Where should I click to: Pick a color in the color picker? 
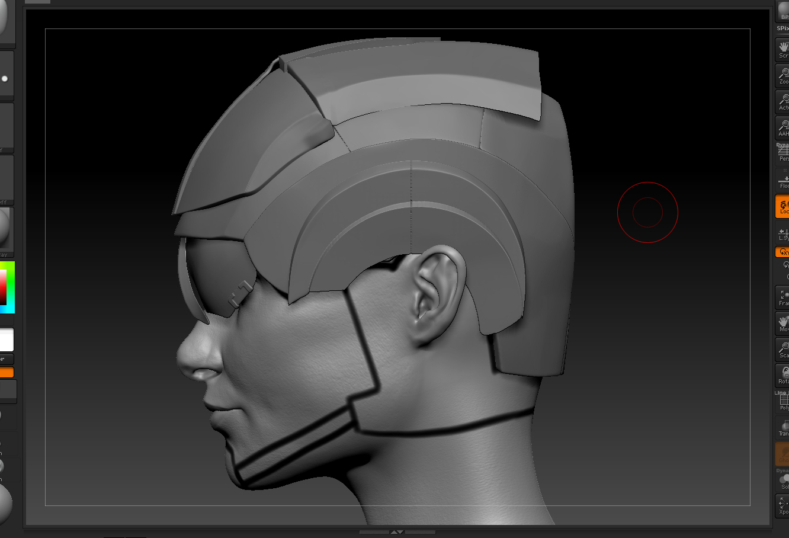tap(7, 287)
